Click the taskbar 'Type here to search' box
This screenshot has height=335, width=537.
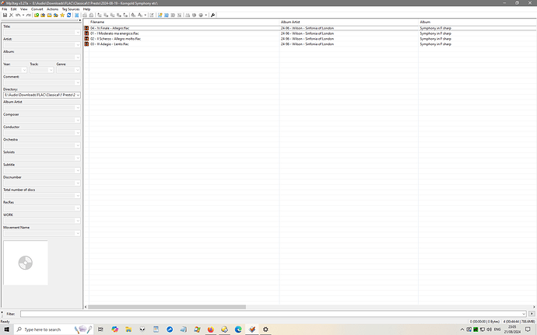pos(54,330)
